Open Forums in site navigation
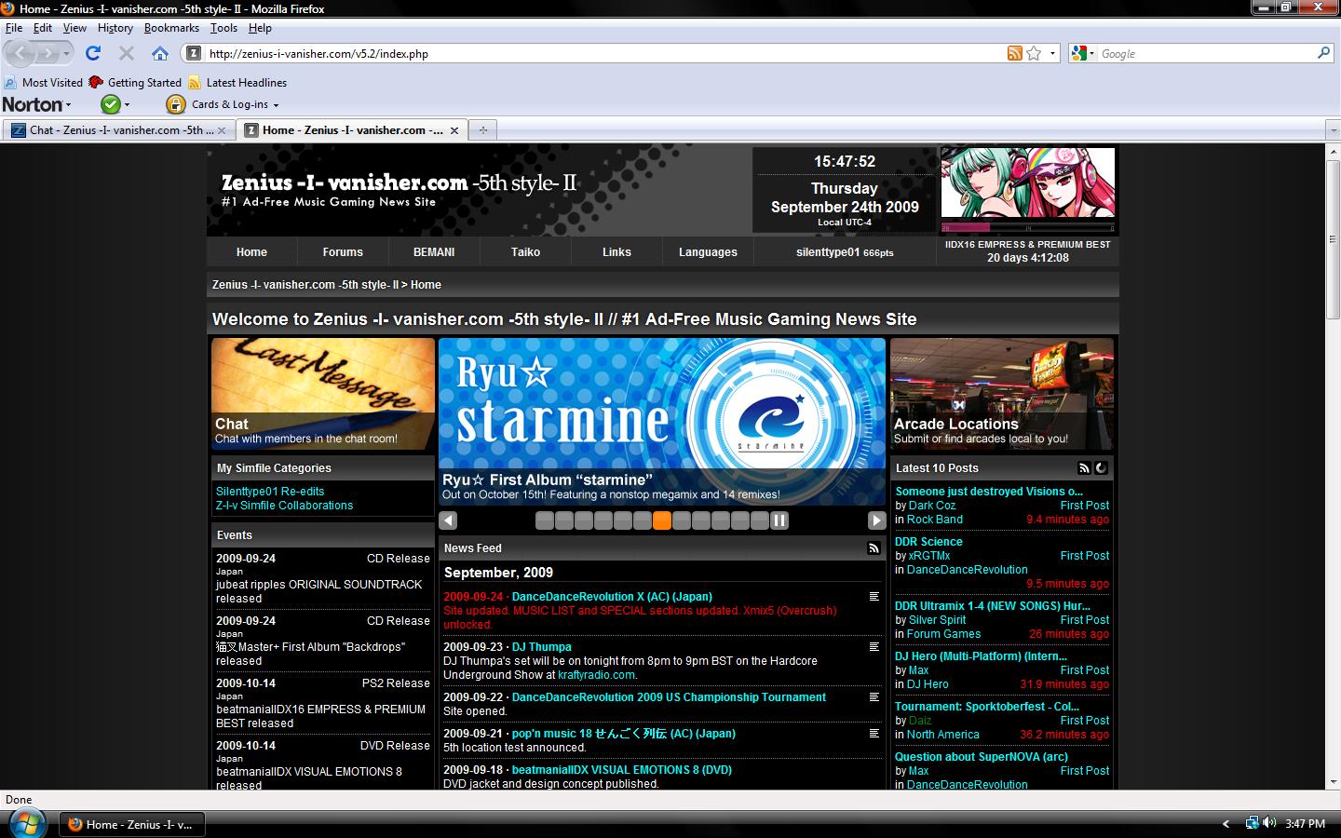1341x838 pixels. pyautogui.click(x=343, y=252)
